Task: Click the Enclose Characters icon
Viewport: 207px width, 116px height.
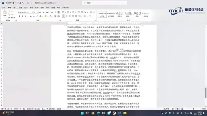Action: click(x=59, y=16)
